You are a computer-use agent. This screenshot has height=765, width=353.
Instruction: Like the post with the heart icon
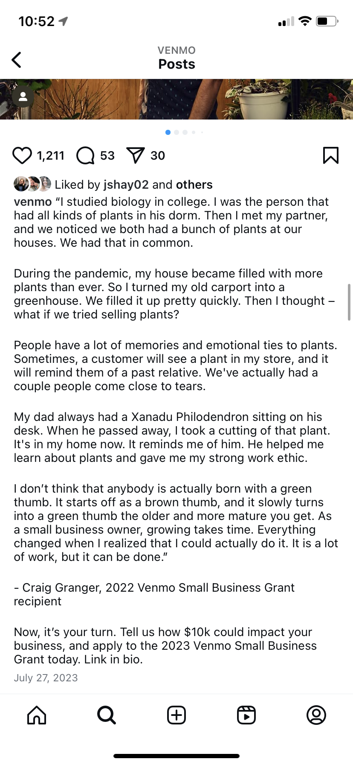pyautogui.click(x=22, y=155)
